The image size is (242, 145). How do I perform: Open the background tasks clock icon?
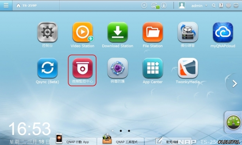click(144, 6)
